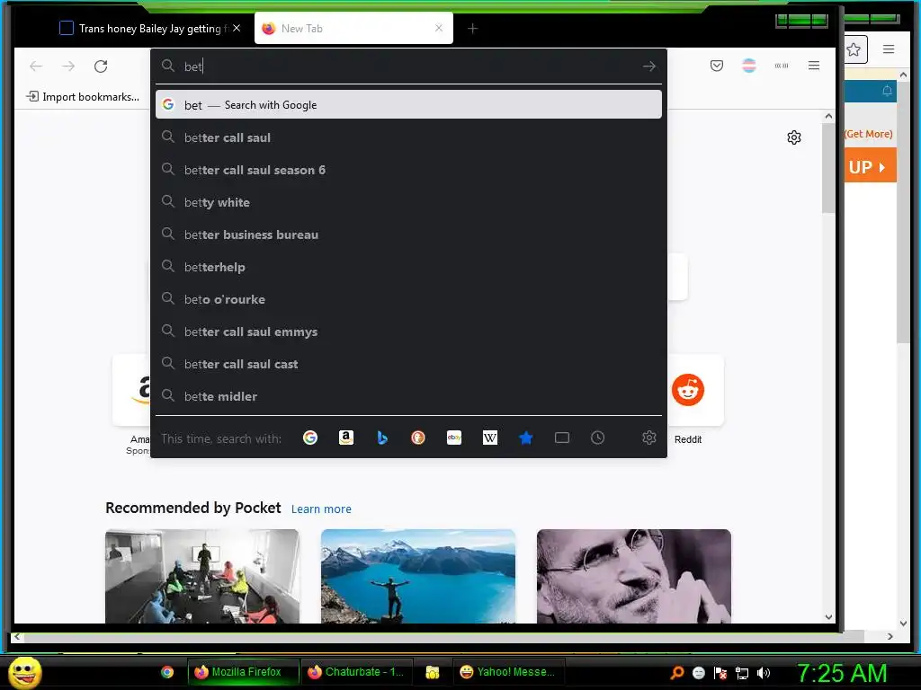Screen dimensions: 921x690
Task: Choose suggestion 'better call saul emmys'
Action: click(408, 332)
